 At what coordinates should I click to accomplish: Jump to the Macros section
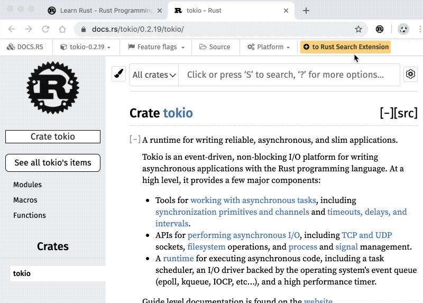tap(25, 200)
